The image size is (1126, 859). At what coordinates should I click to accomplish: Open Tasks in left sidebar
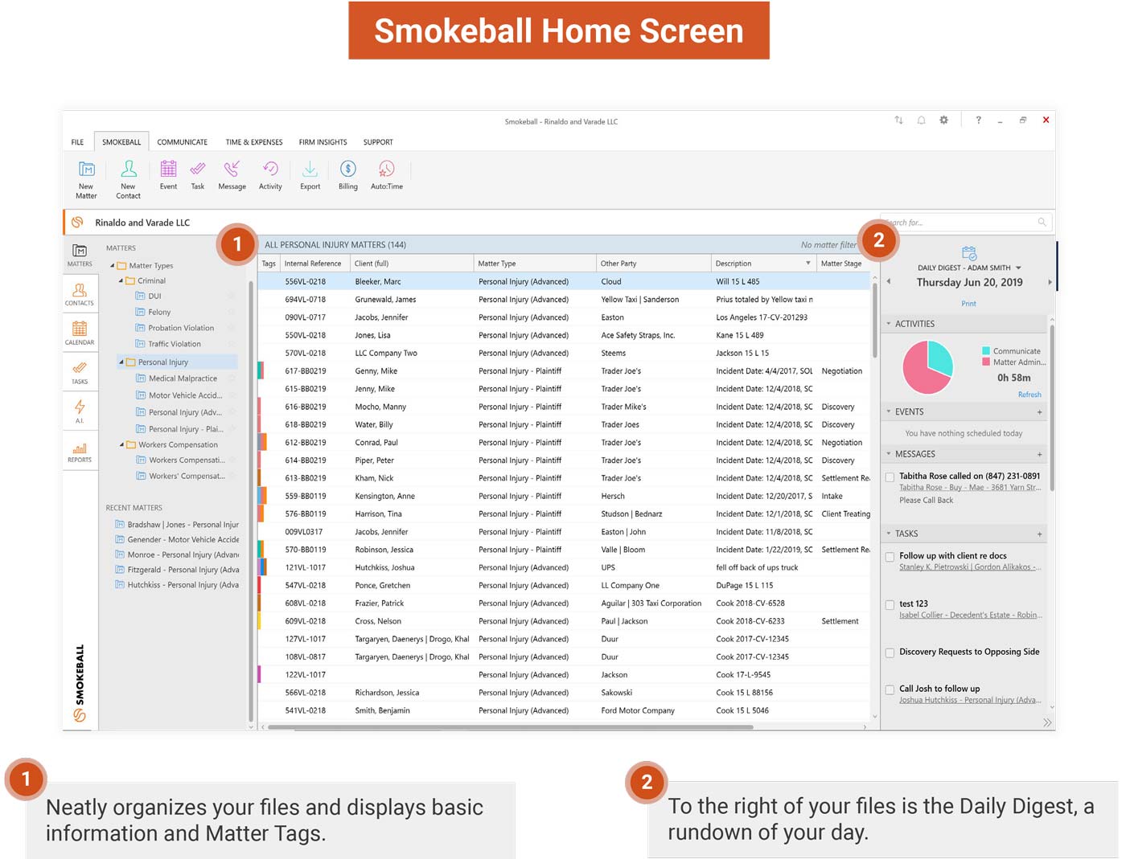[x=80, y=373]
